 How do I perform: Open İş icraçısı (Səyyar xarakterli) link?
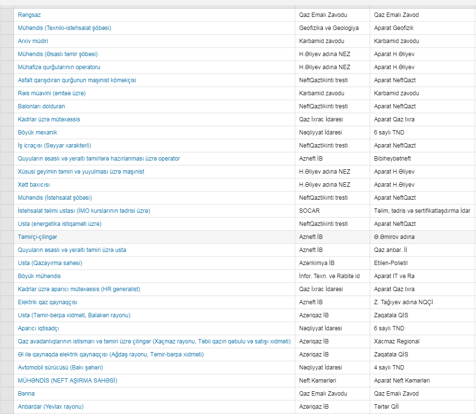click(x=54, y=146)
